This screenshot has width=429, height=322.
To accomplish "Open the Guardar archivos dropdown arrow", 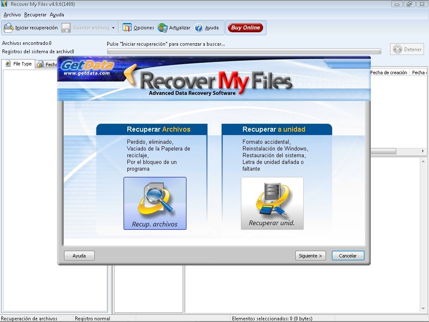I will (x=113, y=28).
